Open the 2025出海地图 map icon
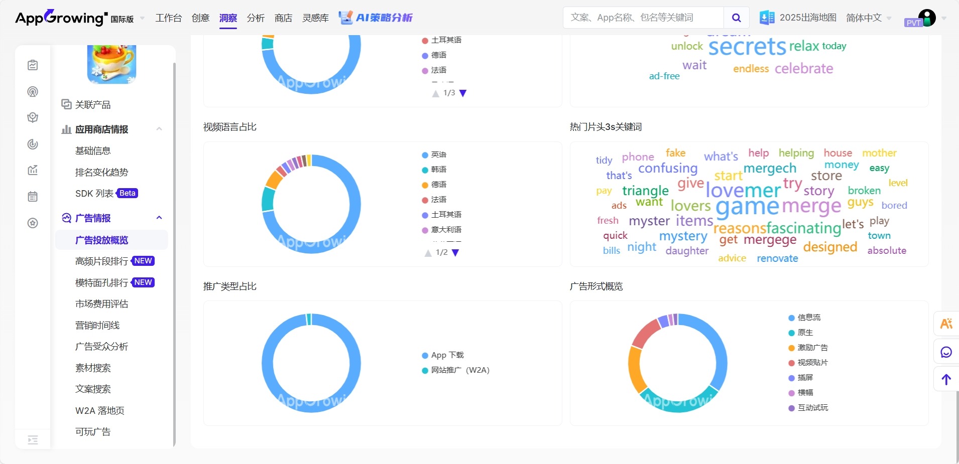This screenshot has height=464, width=959. click(x=767, y=18)
